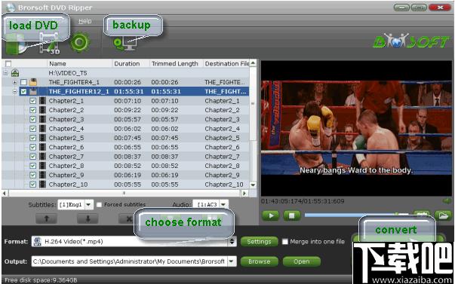The image size is (455, 284).
Task: Toggle the select-all checkbox in list header
Action: (8, 64)
